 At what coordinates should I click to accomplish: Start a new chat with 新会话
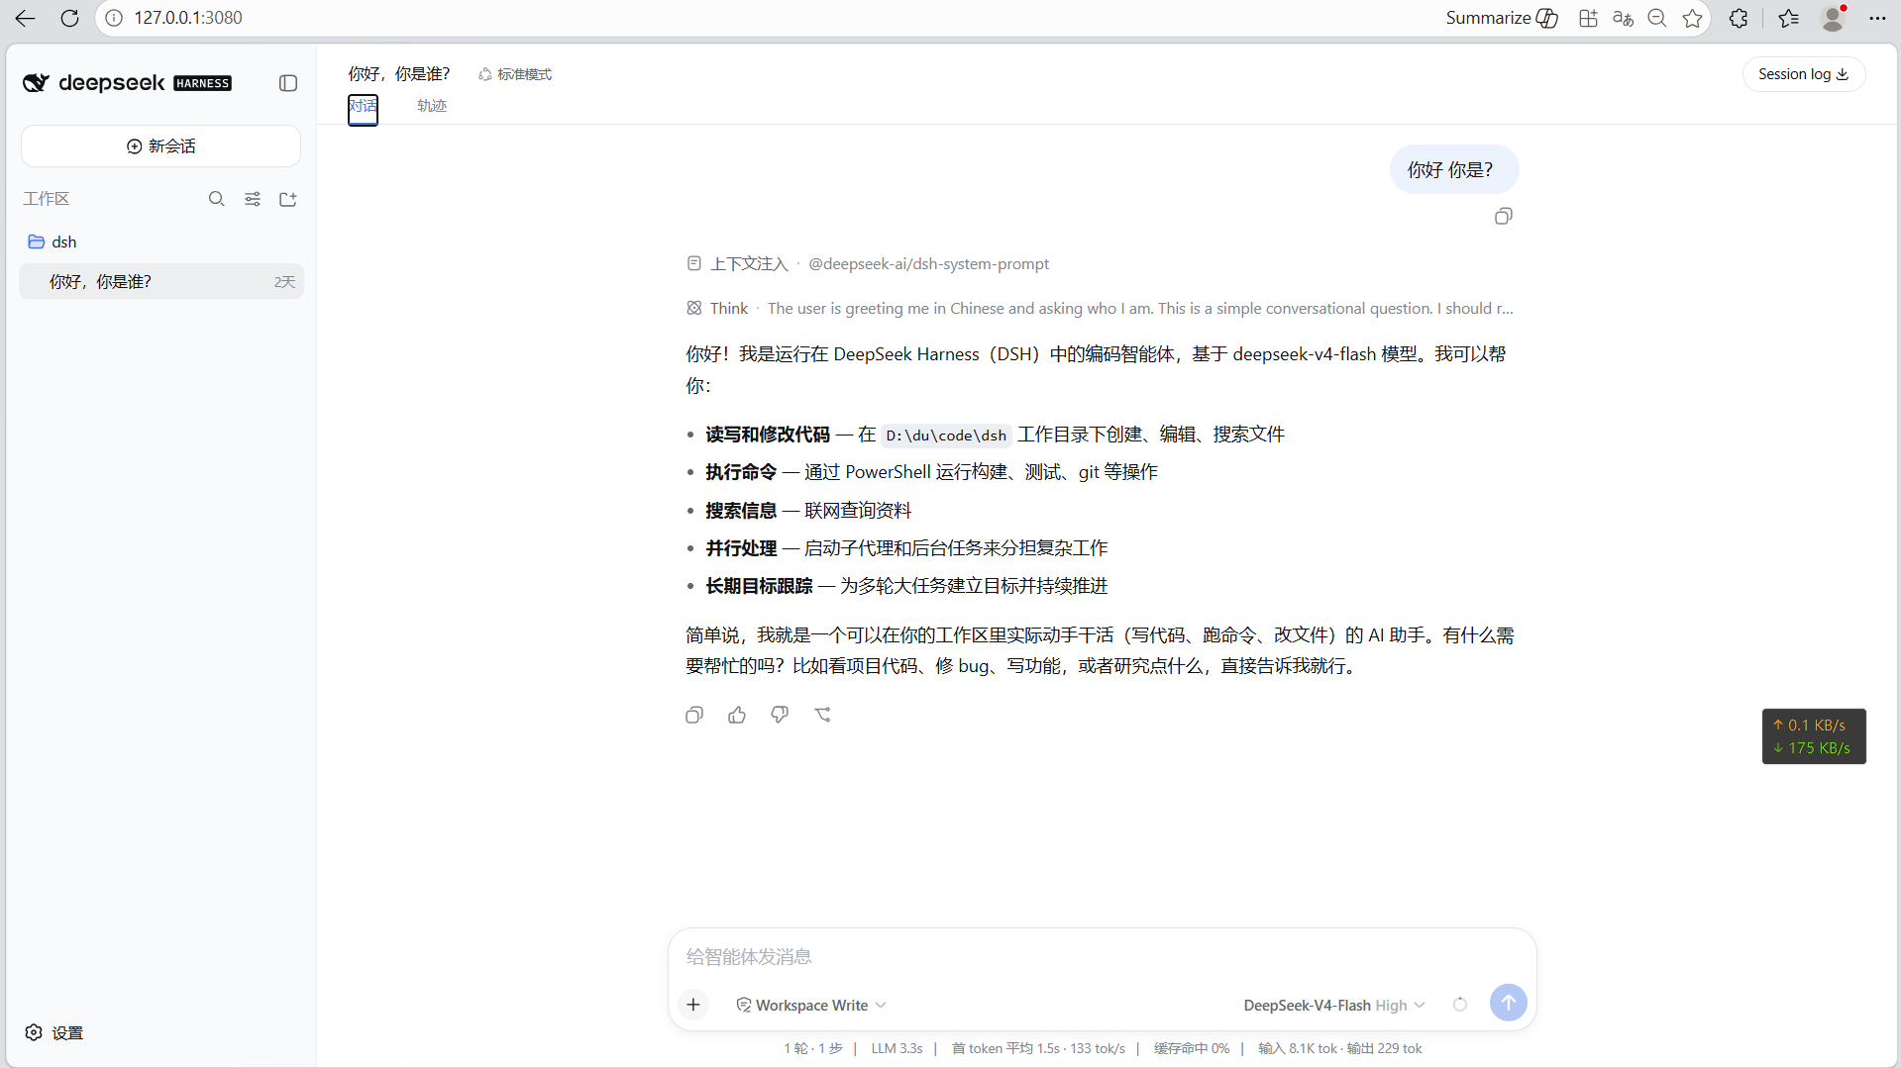click(160, 146)
